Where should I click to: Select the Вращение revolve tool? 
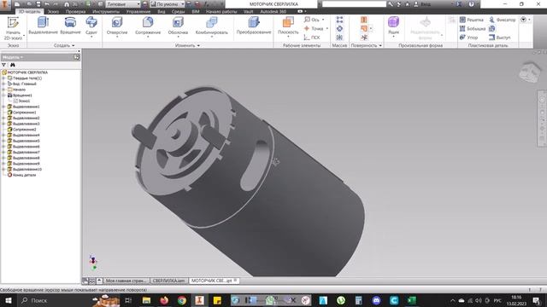[70, 26]
